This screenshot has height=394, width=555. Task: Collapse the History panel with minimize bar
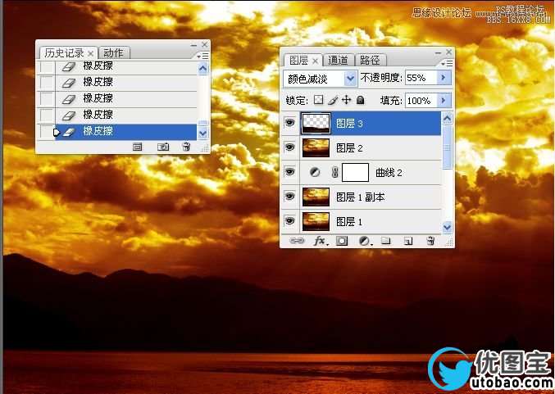193,45
